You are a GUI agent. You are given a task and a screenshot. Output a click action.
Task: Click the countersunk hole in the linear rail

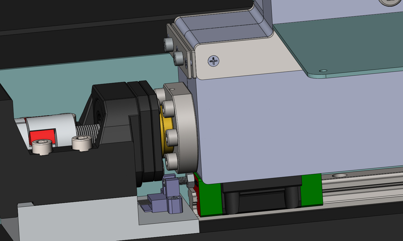340,175
